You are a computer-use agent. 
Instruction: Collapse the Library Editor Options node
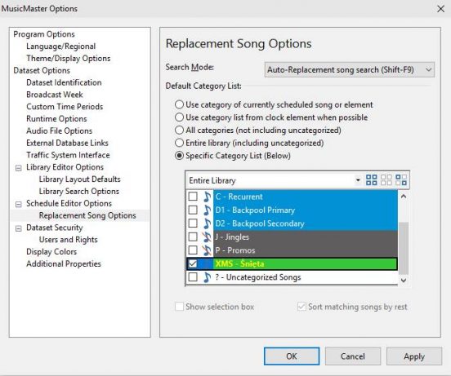point(19,168)
